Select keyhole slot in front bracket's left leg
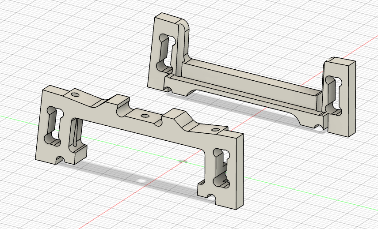This screenshot has width=378, height=229. tap(54, 126)
